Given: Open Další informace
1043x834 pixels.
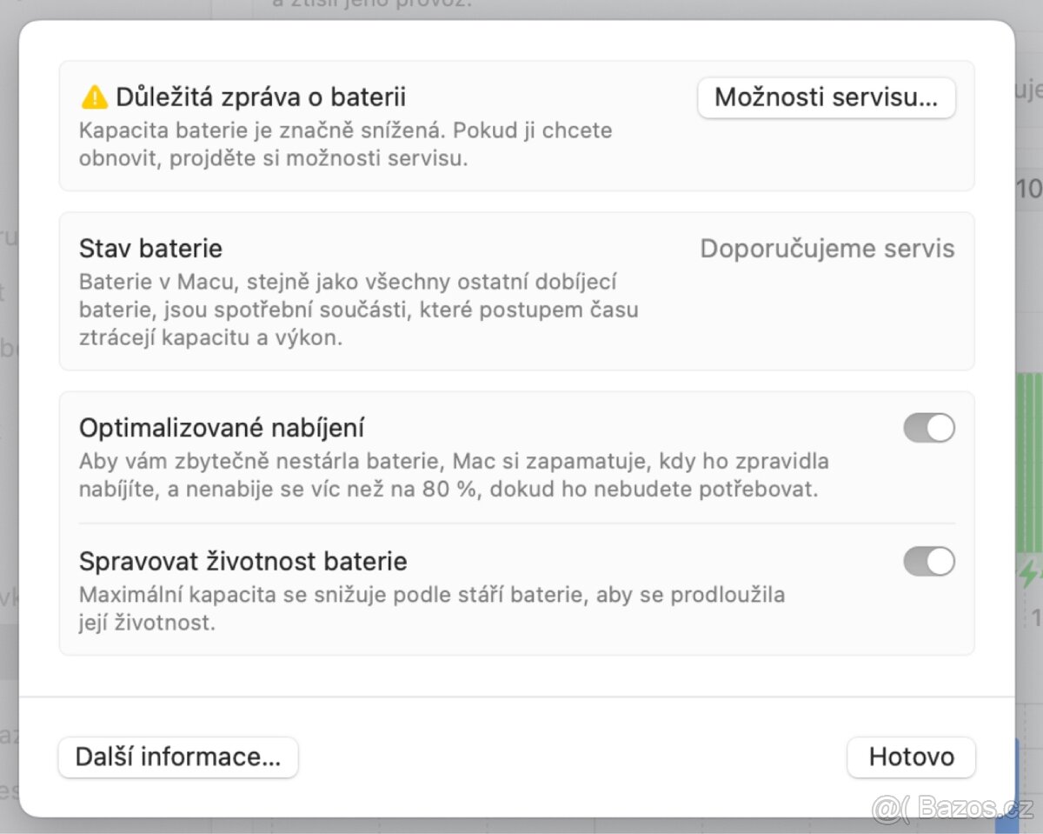Looking at the screenshot, I should coord(177,757).
